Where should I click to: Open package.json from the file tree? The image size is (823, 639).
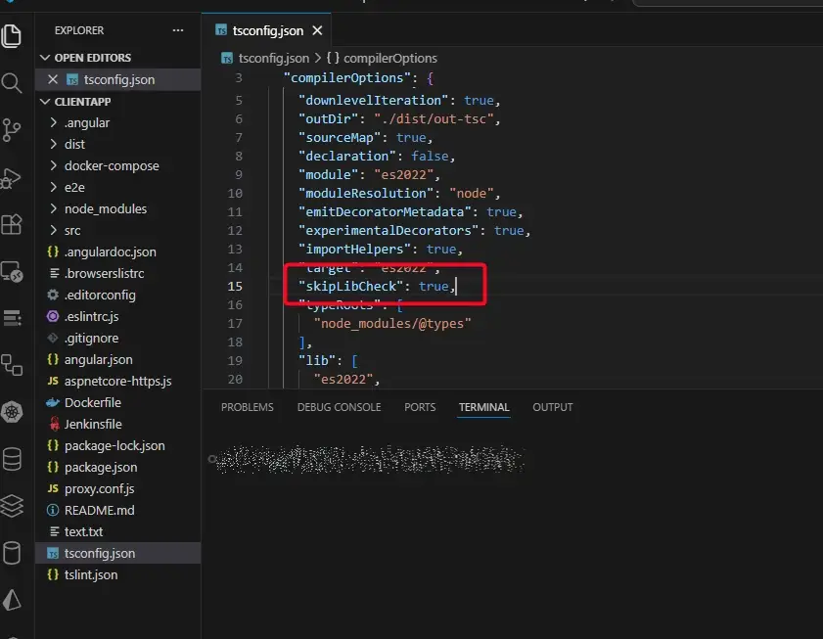100,467
